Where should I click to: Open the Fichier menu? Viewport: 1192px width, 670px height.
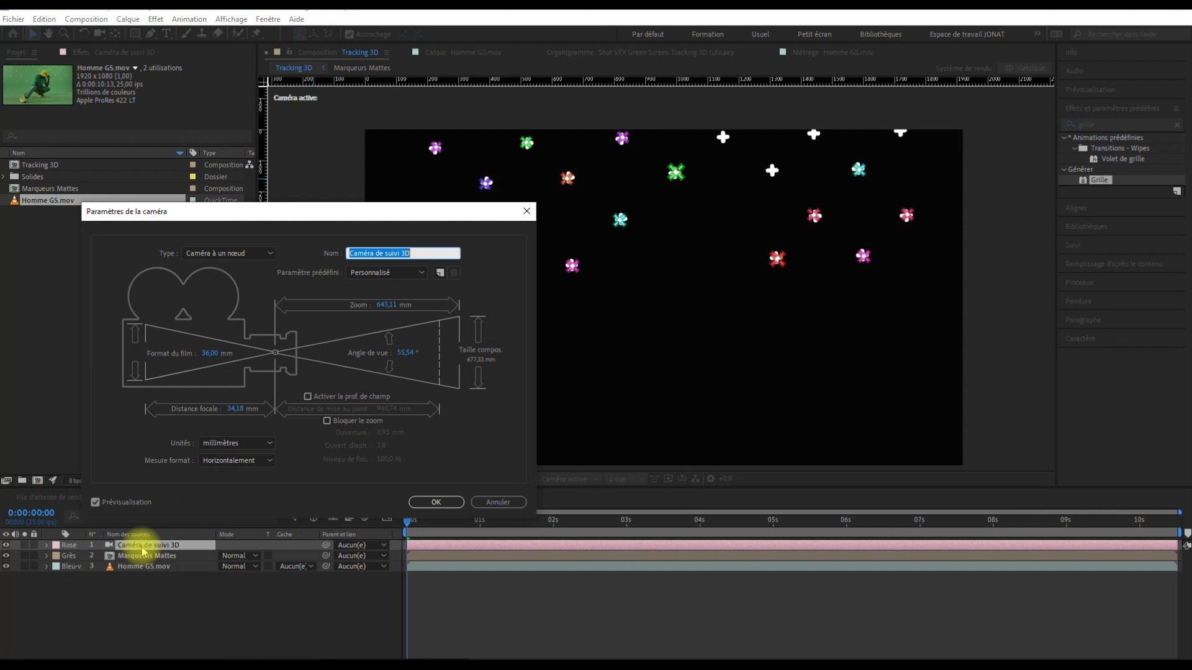tap(13, 19)
